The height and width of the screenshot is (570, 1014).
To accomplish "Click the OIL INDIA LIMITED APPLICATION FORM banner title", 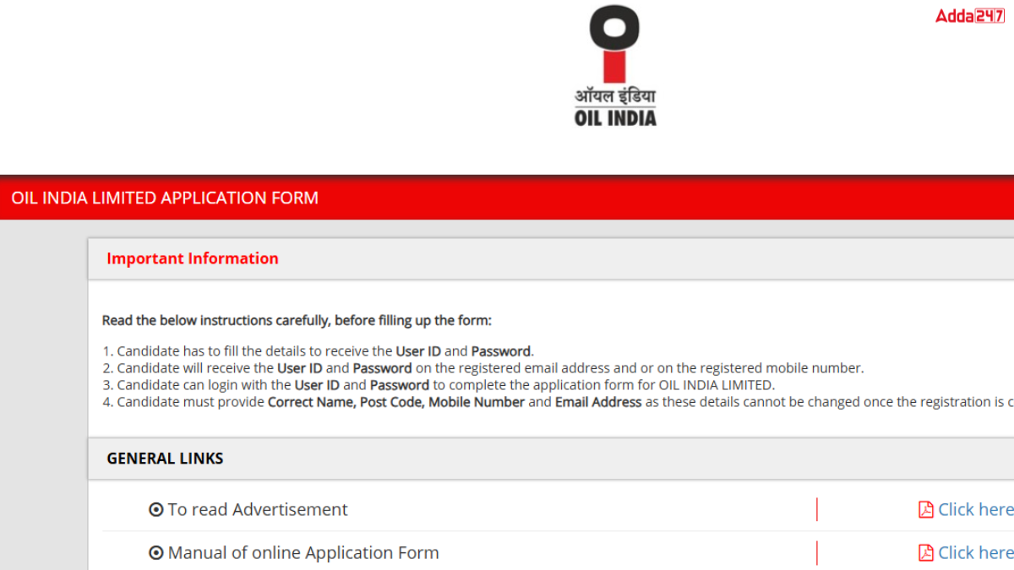I will pyautogui.click(x=165, y=198).
